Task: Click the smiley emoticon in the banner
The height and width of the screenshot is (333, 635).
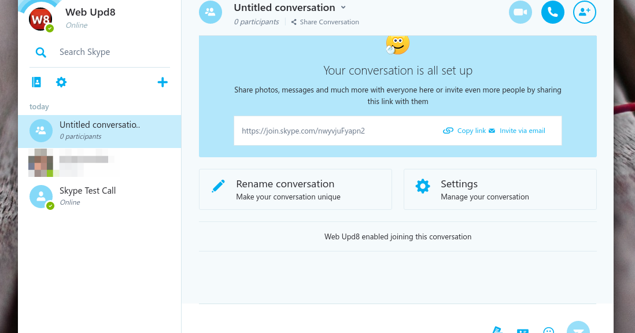Action: [398, 45]
